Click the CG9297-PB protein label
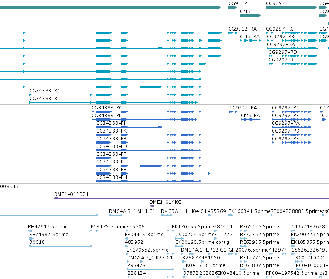329x279 pixels. [285, 116]
